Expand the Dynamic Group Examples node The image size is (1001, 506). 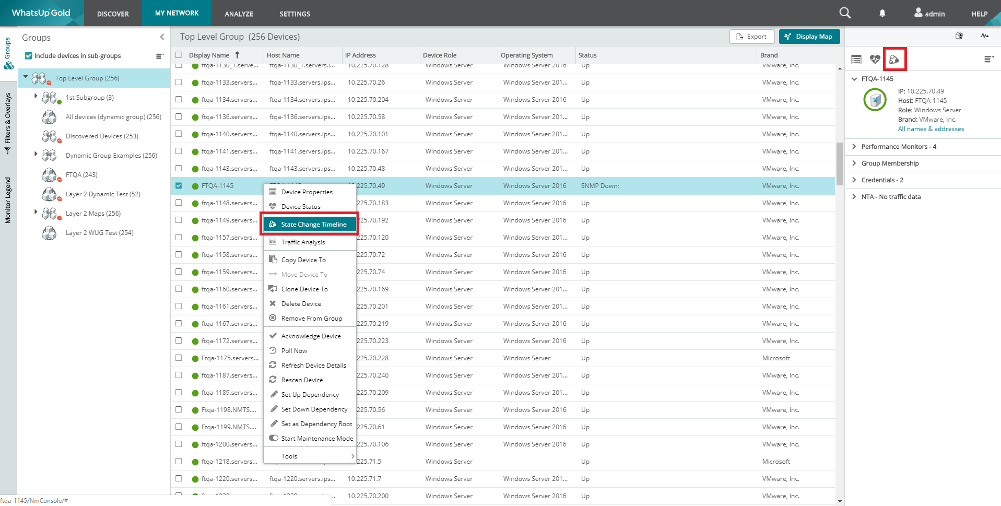36,154
